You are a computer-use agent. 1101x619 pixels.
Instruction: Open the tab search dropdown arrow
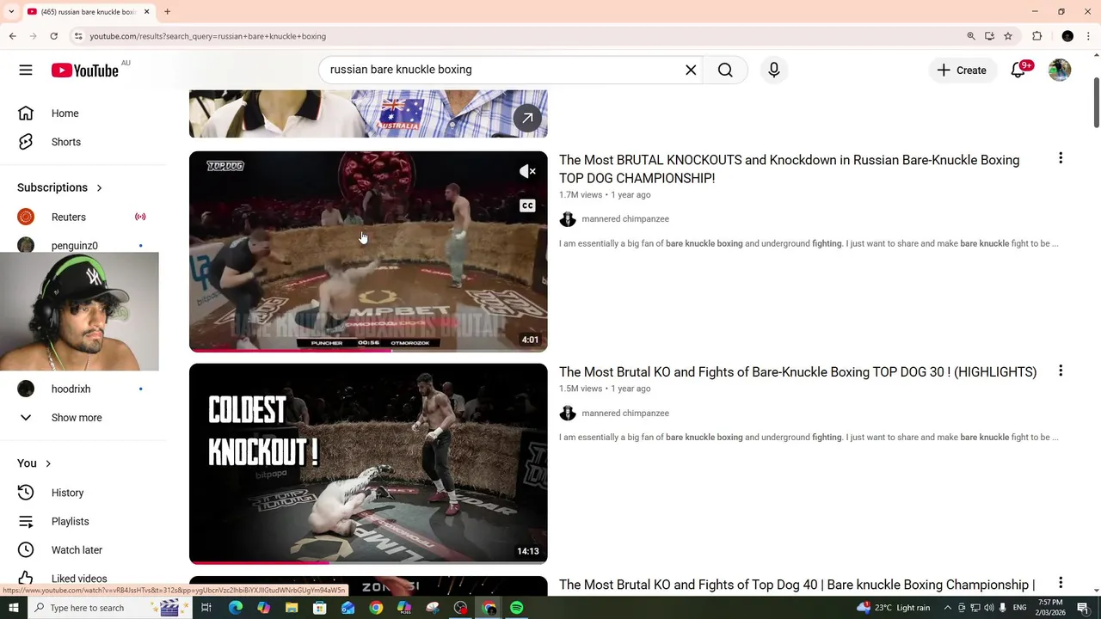coord(11,11)
